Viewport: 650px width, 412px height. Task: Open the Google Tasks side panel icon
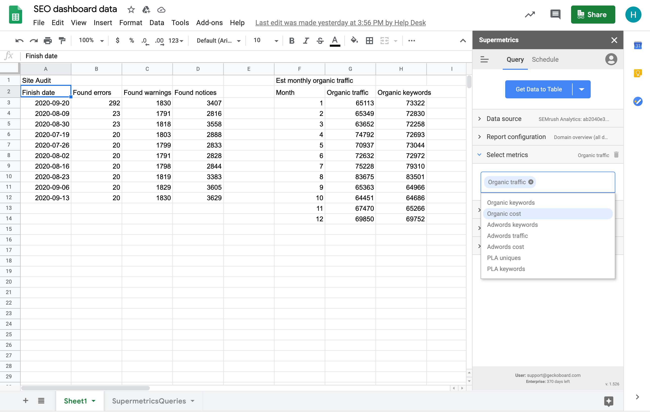[638, 101]
